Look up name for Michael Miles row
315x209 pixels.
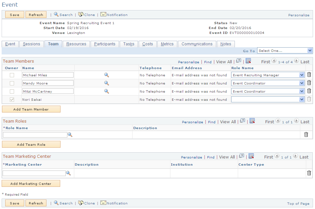[107, 75]
